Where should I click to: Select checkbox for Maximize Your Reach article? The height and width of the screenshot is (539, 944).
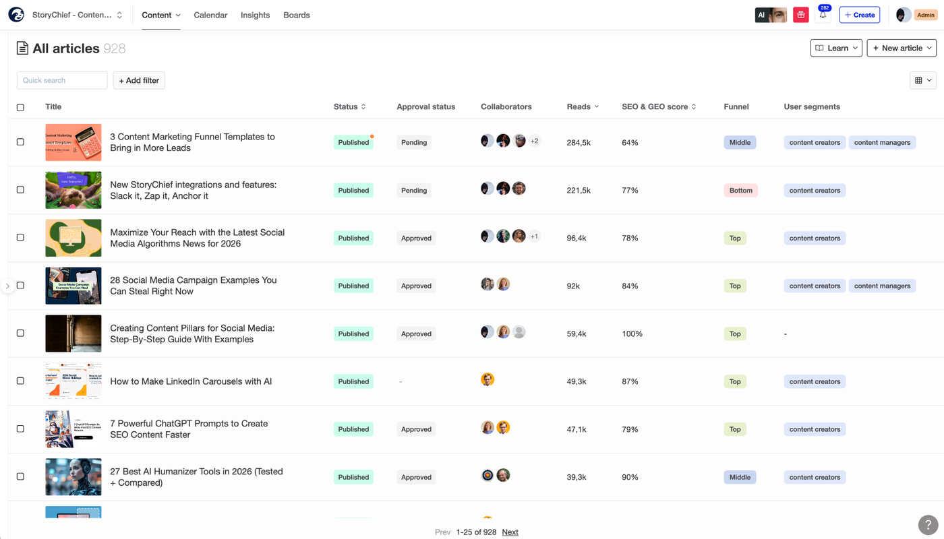click(20, 238)
